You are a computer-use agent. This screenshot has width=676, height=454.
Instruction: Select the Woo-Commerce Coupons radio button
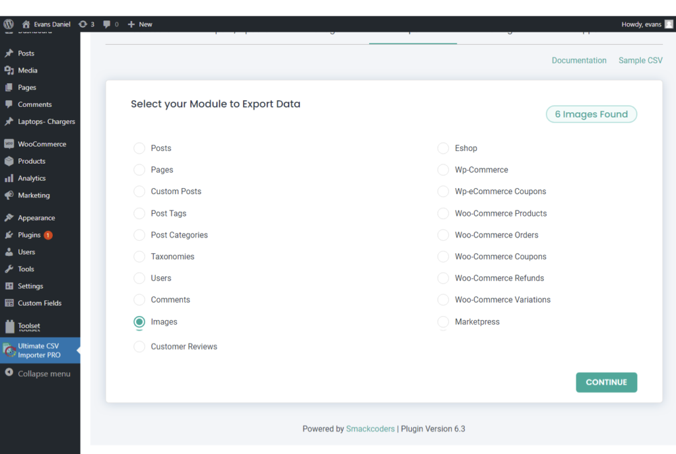[x=443, y=256]
